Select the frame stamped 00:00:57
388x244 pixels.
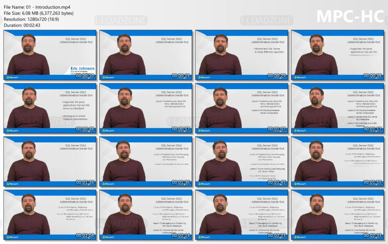point(146,108)
